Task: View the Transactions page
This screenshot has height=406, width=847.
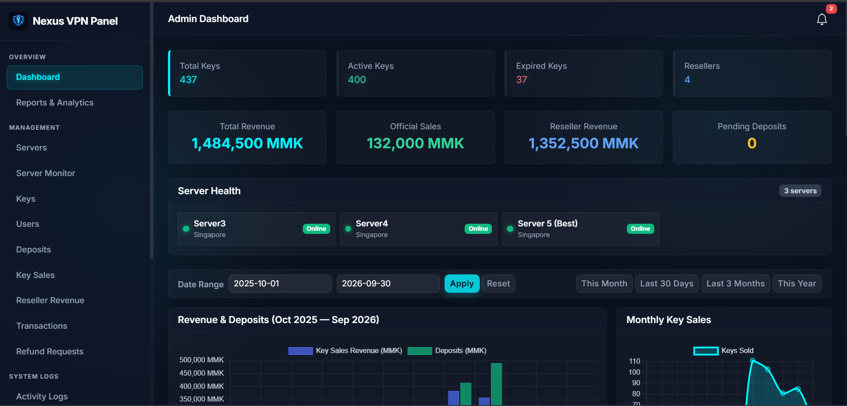Action: pyautogui.click(x=42, y=326)
